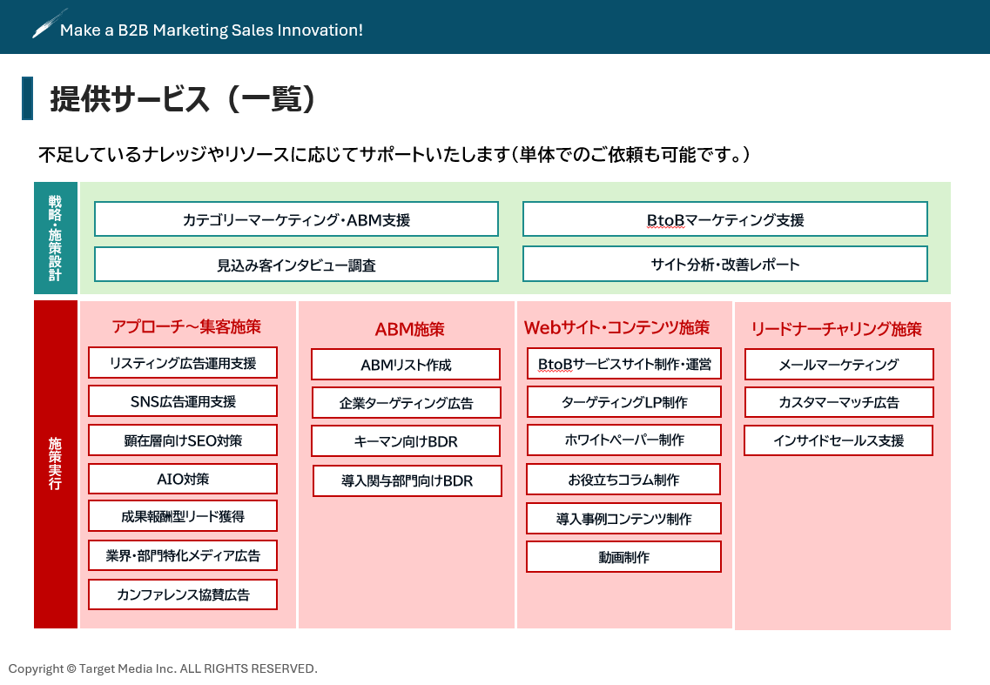The width and height of the screenshot is (990, 685).
Task: Click カンファレンス協賛広告
Action: pos(182,594)
